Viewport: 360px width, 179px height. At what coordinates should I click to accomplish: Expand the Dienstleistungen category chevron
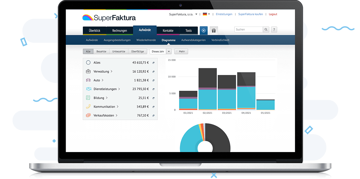(x=119, y=89)
